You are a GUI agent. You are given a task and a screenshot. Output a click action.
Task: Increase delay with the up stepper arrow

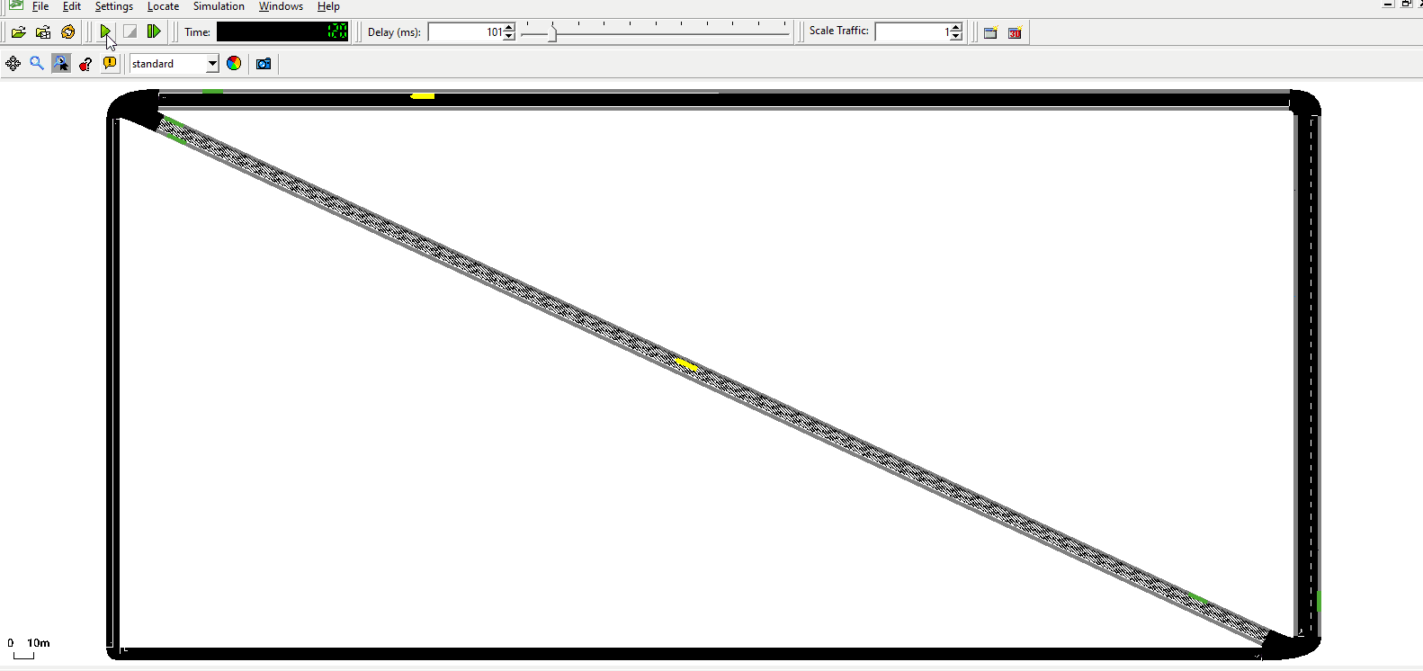pyautogui.click(x=509, y=28)
